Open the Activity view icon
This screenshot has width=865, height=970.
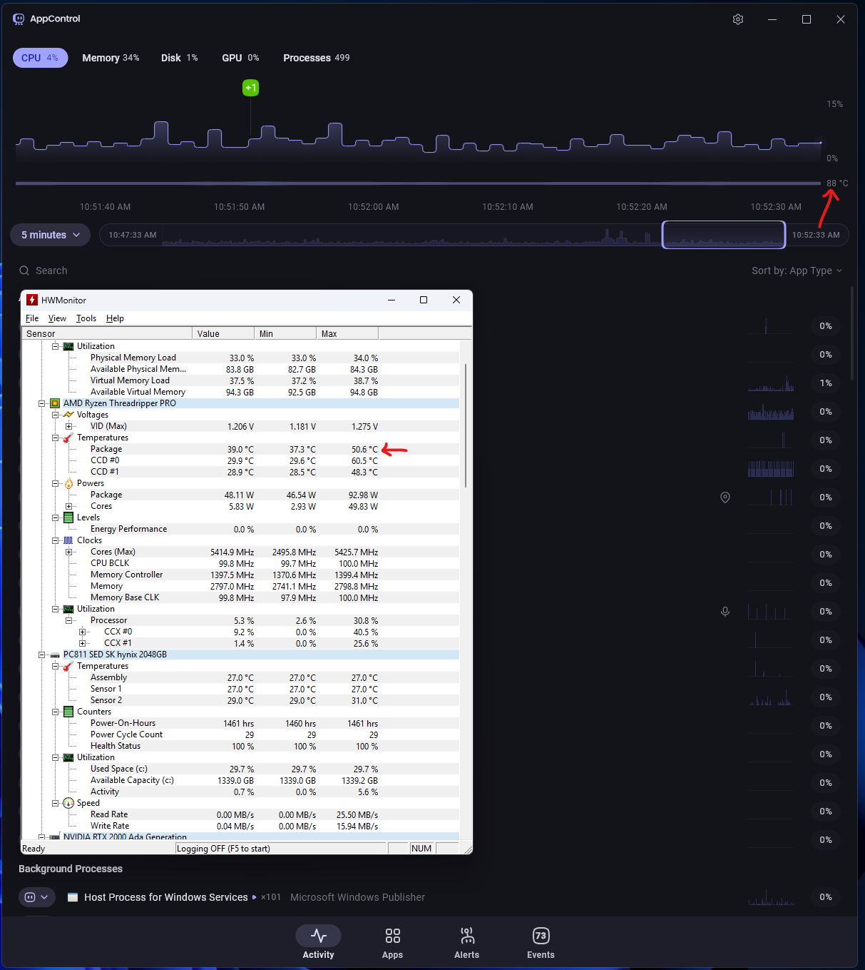click(318, 936)
